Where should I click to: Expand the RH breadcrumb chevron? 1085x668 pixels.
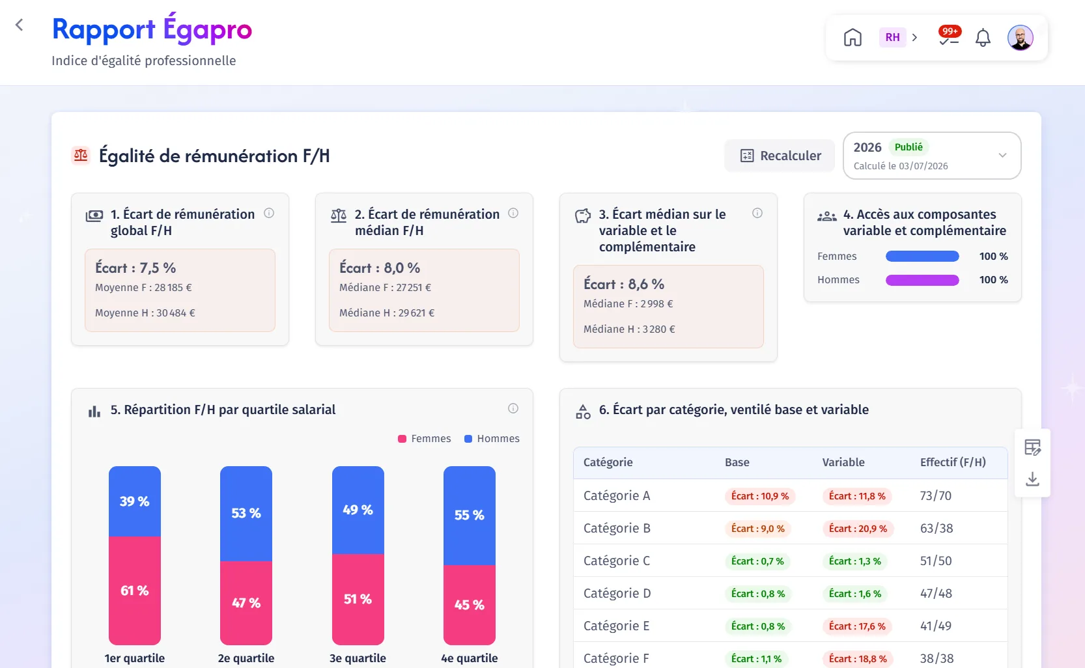(x=914, y=38)
